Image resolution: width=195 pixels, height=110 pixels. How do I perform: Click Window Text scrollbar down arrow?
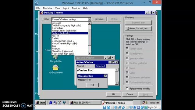(117, 83)
